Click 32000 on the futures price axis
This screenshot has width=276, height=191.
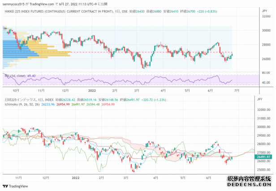[x=266, y=17]
